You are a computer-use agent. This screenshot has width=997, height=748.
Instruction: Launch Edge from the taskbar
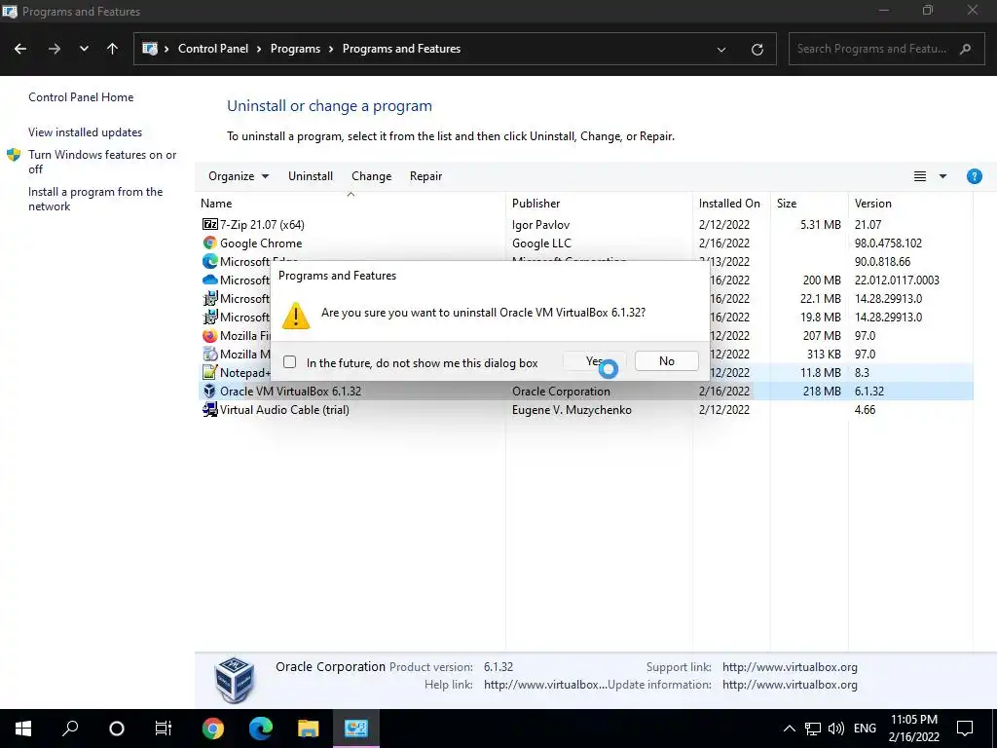tap(261, 729)
